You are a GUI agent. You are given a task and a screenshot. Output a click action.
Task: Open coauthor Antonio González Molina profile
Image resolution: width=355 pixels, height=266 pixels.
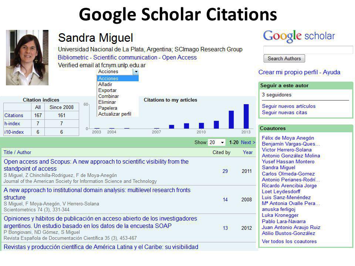tap(291, 156)
